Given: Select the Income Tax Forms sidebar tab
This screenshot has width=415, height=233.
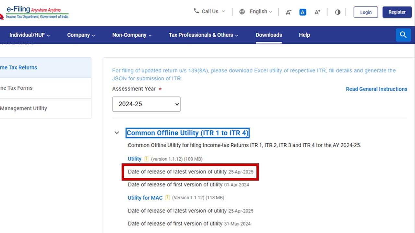Looking at the screenshot, I should 45,88.
